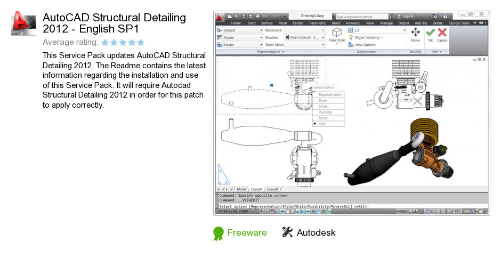Click the layout tab first-page arrow
This screenshot has width=501, height=257.
[218, 189]
